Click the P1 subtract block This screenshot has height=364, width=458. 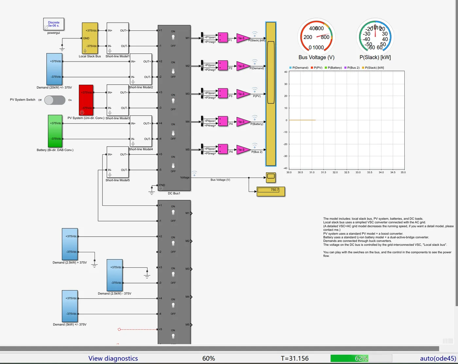(223, 38)
